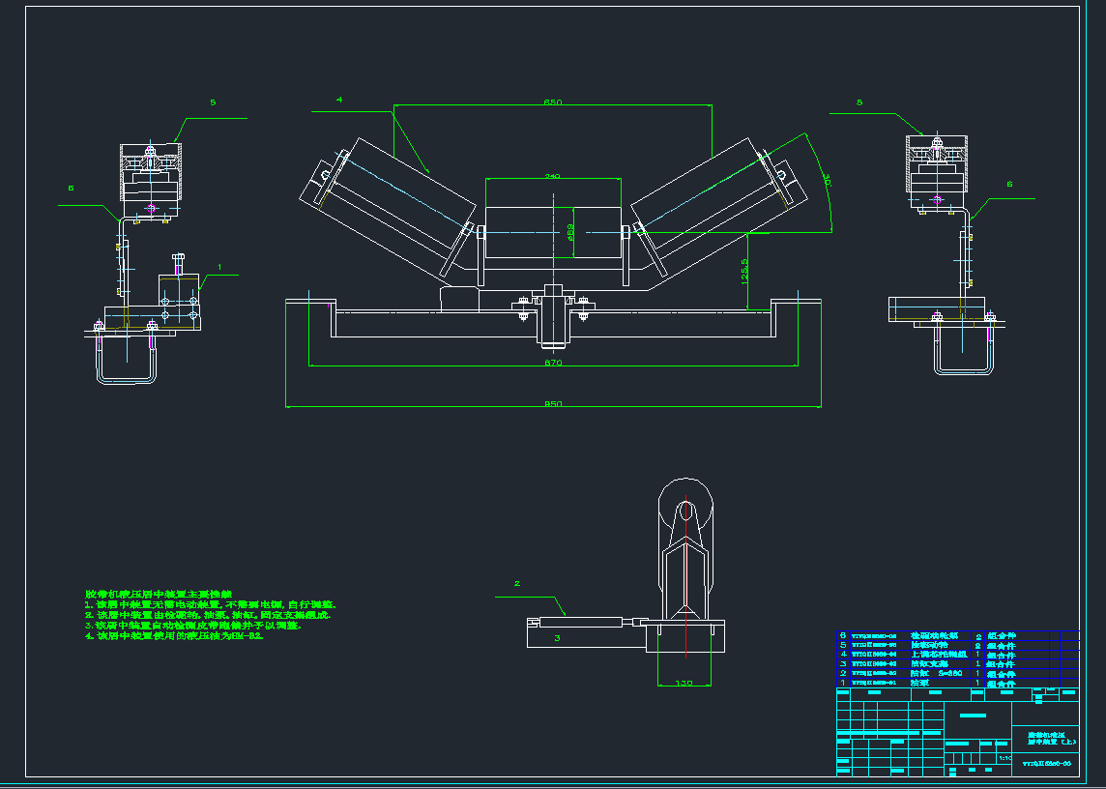
Task: Click the green notes heading text
Action: 160,594
